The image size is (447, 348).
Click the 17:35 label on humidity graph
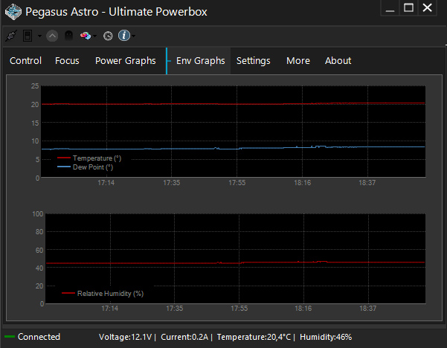point(175,309)
